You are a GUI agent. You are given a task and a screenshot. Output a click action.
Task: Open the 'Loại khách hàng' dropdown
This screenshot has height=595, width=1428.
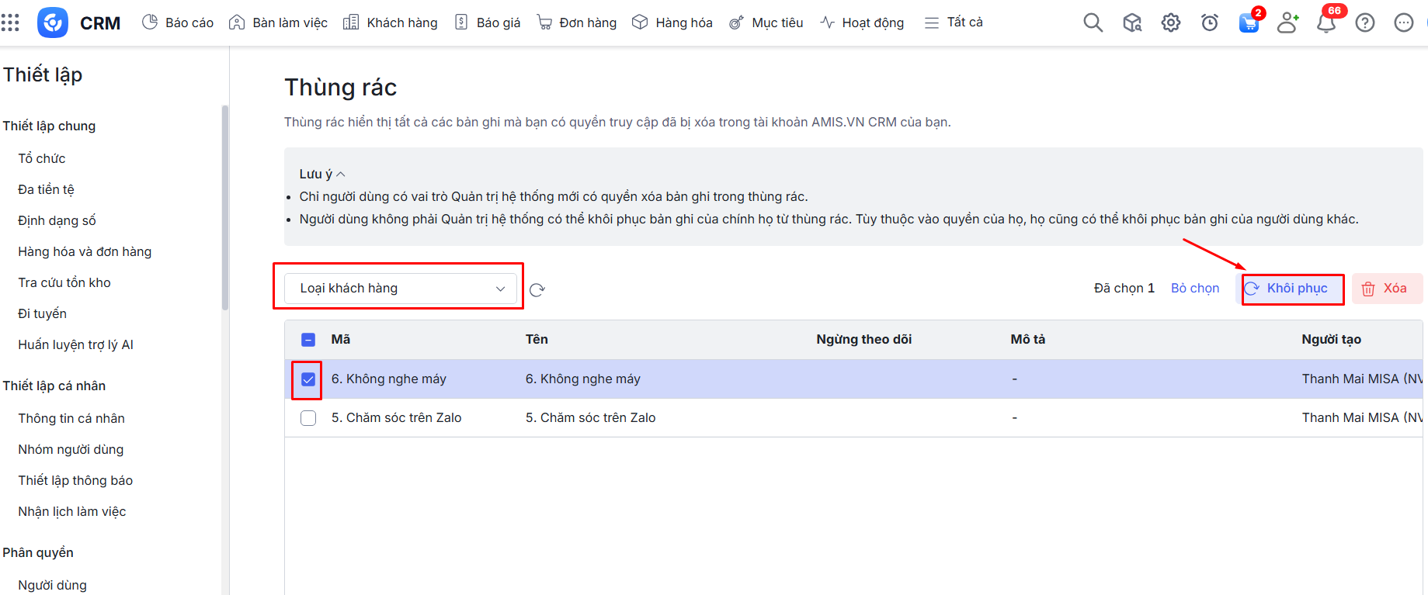coord(400,289)
